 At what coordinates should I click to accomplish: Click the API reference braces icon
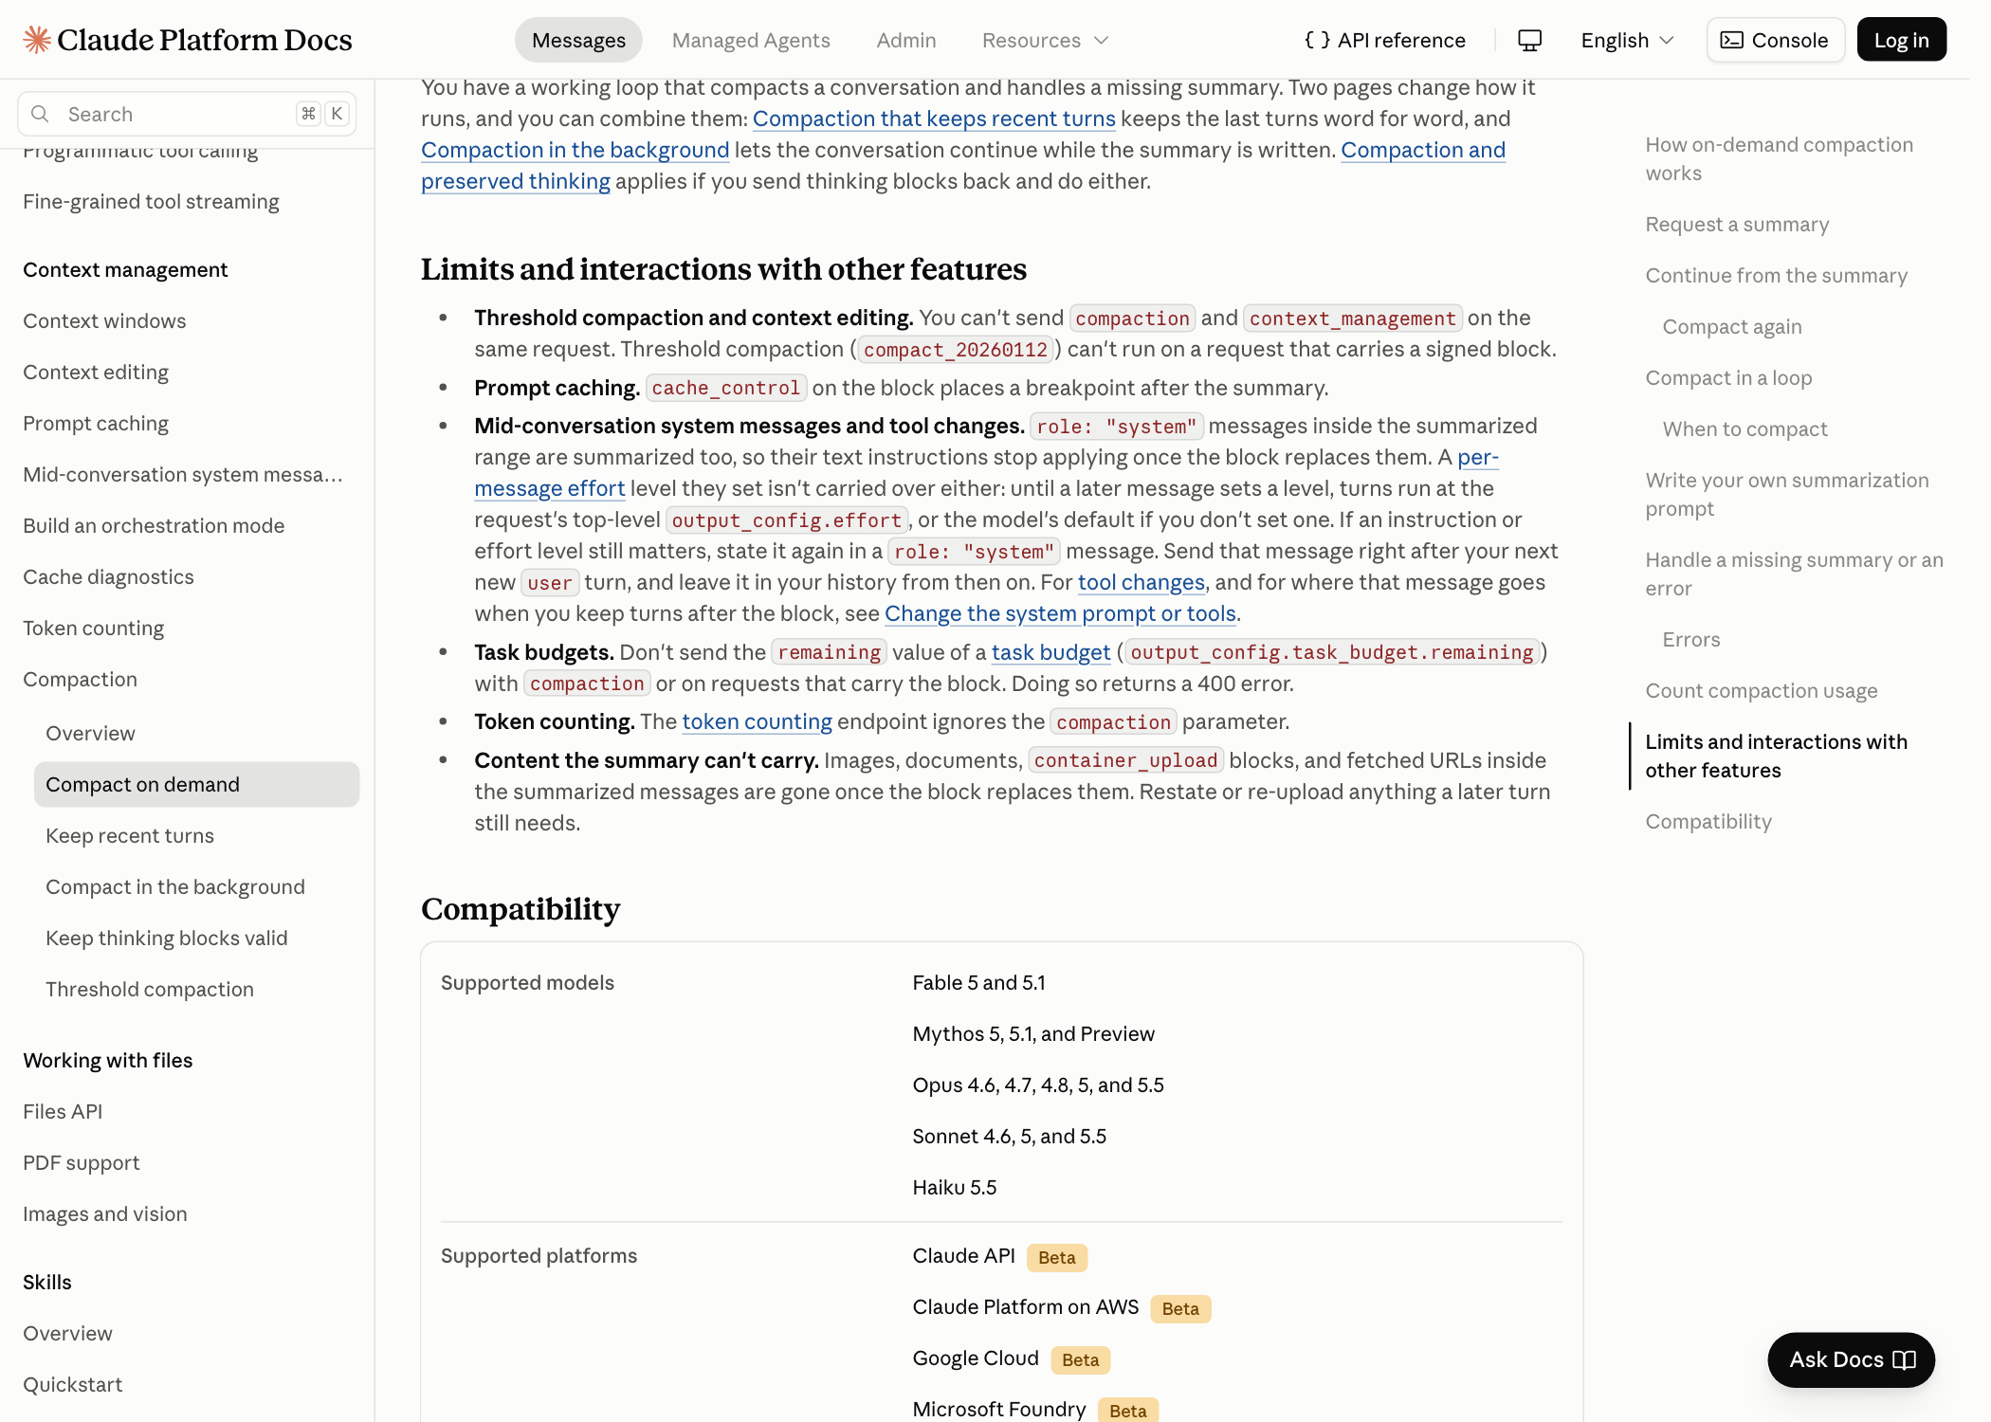[x=1317, y=40]
